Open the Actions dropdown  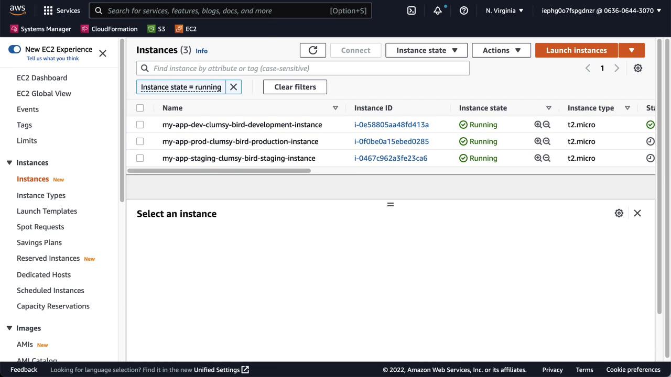pyautogui.click(x=502, y=50)
